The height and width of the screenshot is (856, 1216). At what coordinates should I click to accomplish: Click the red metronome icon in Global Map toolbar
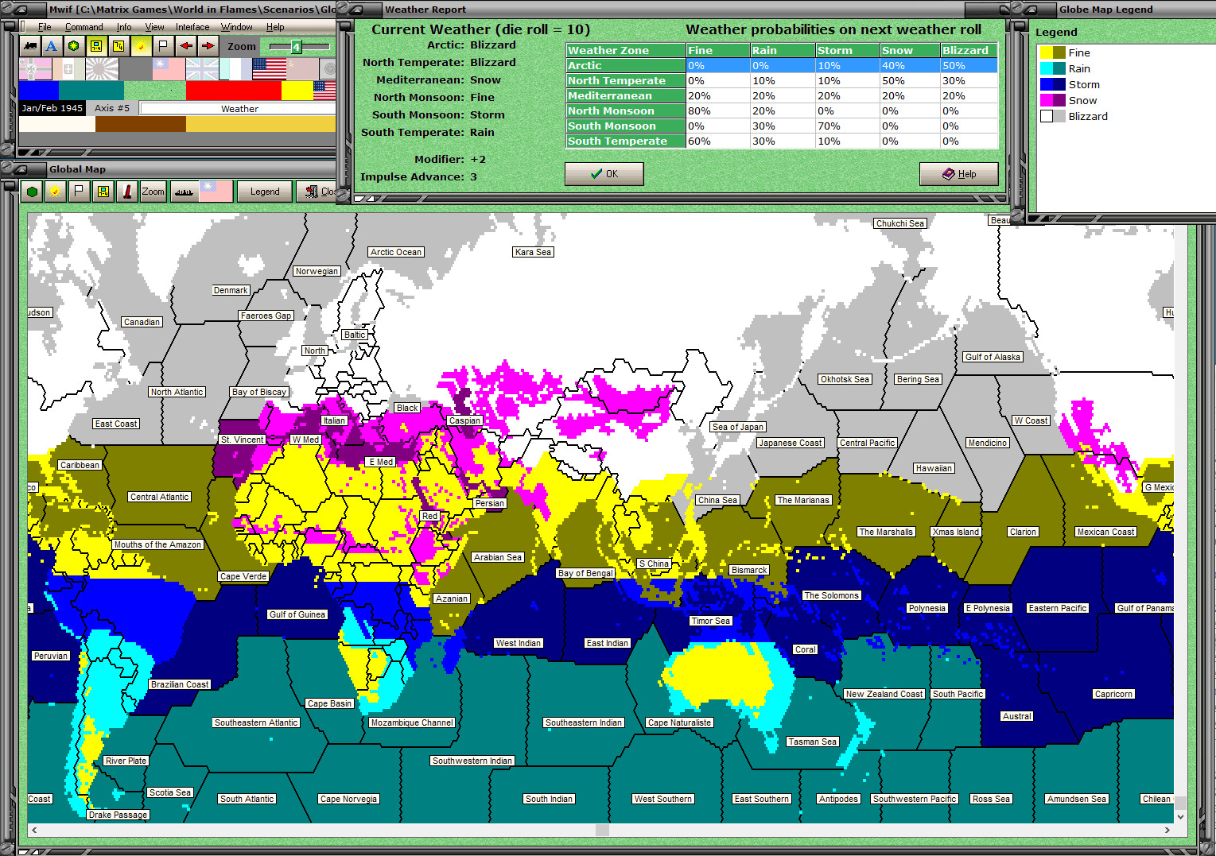[x=126, y=192]
